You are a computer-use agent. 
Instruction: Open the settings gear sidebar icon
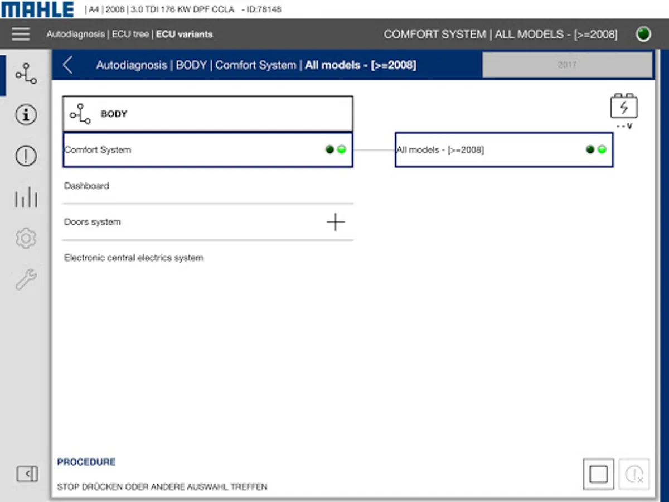point(26,239)
